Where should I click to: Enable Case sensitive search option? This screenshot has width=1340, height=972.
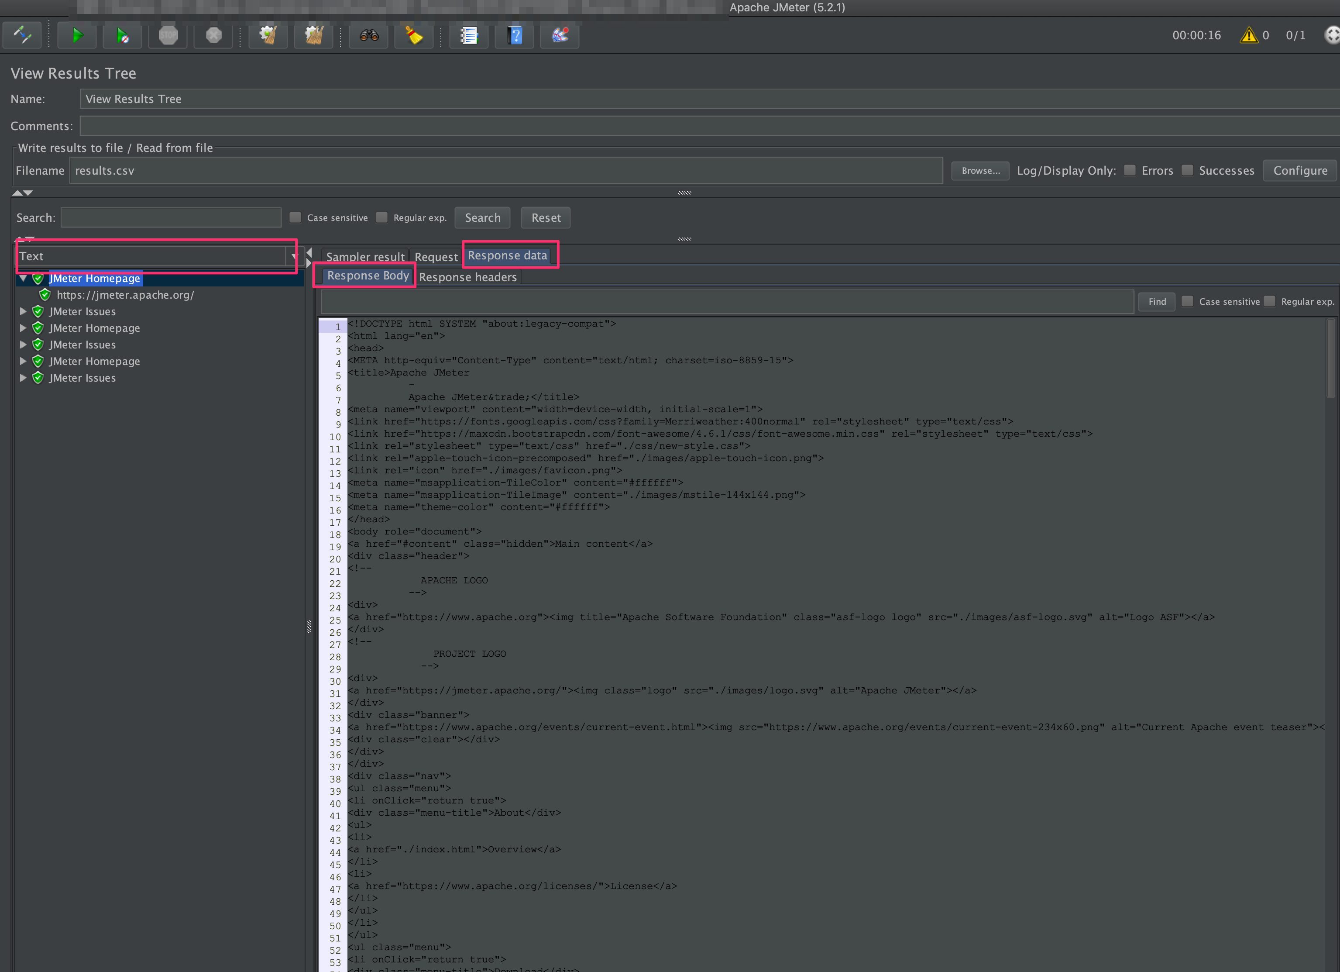coord(295,217)
